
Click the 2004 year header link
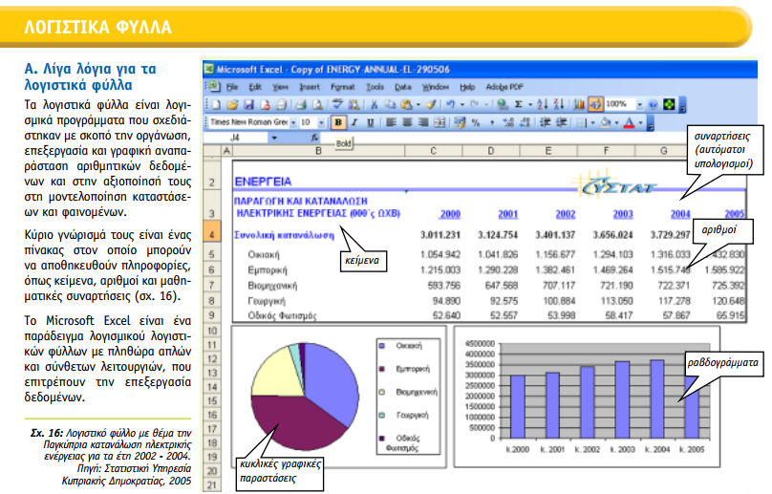pos(680,214)
